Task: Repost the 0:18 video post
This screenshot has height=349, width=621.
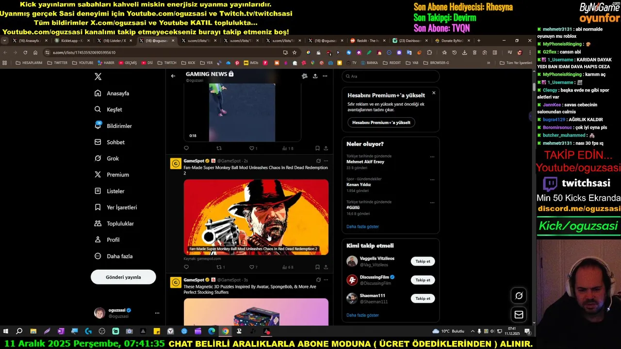Action: pos(219,148)
